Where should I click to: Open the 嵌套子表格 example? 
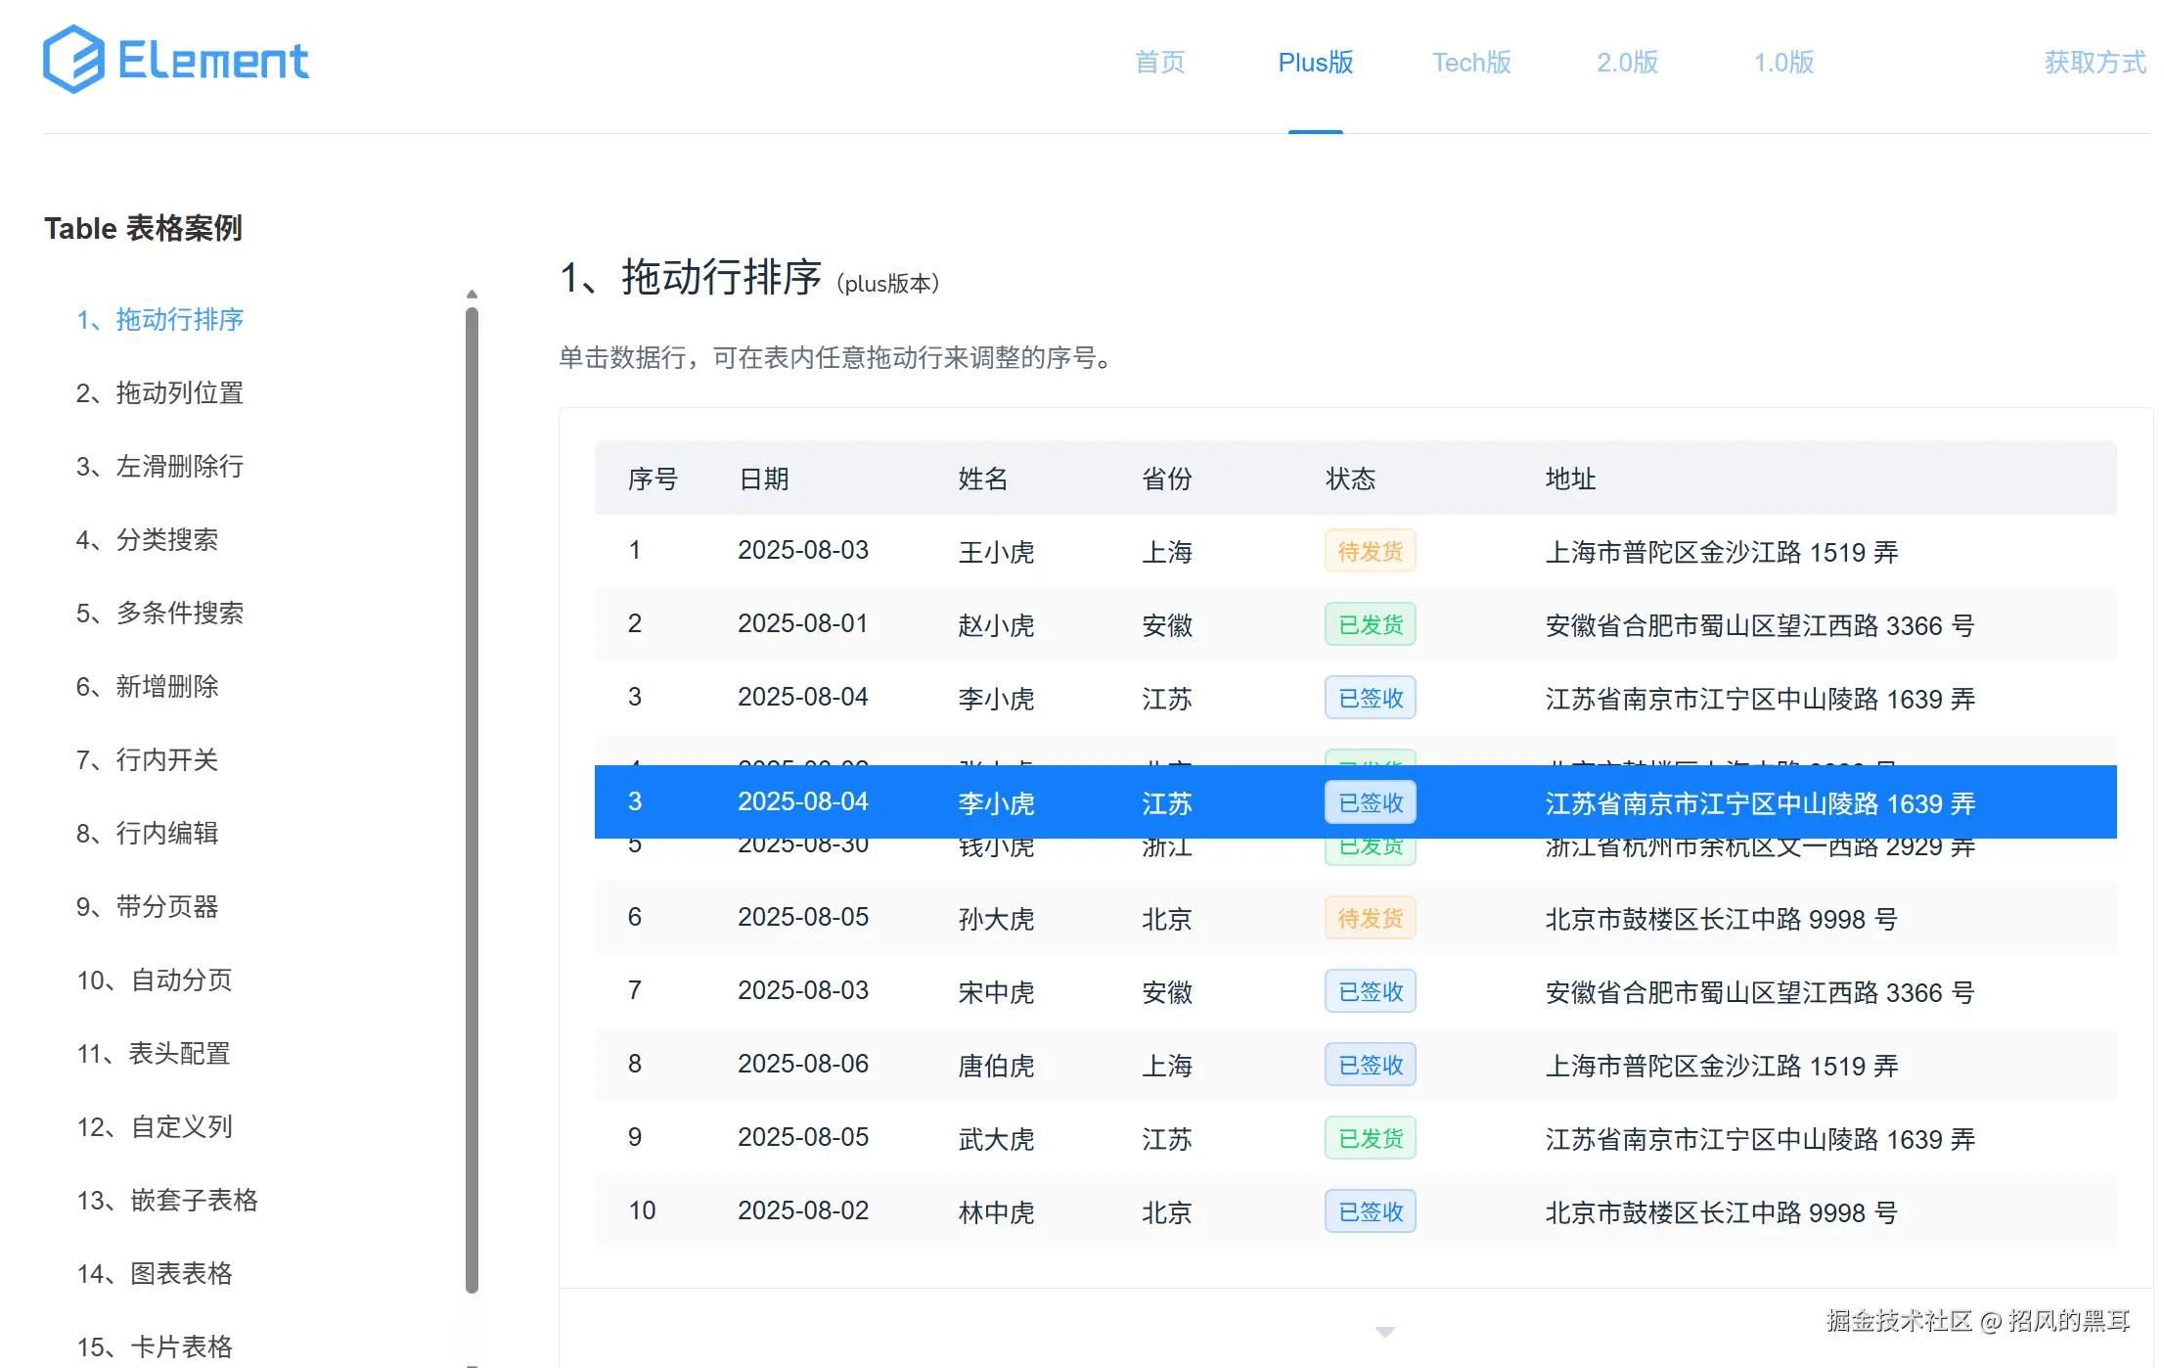pos(167,1201)
